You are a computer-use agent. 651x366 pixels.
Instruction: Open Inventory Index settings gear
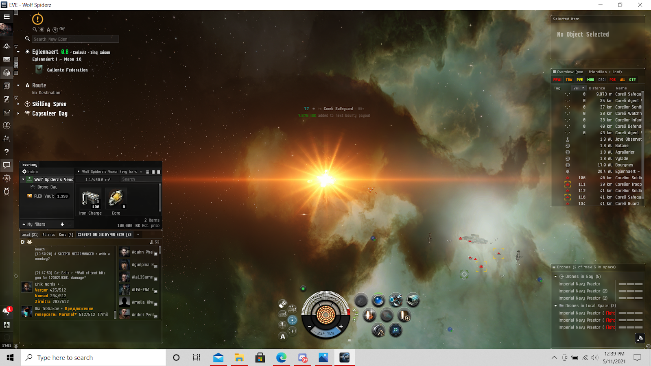tap(24, 172)
